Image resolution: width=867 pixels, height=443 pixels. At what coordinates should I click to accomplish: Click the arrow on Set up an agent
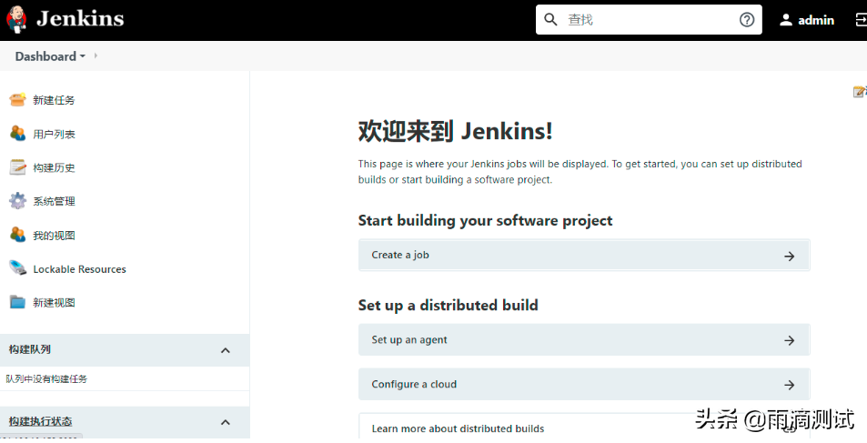(x=789, y=341)
